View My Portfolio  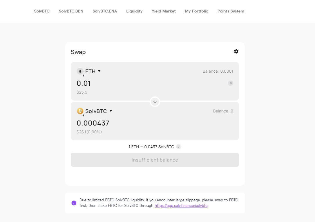pos(197,11)
